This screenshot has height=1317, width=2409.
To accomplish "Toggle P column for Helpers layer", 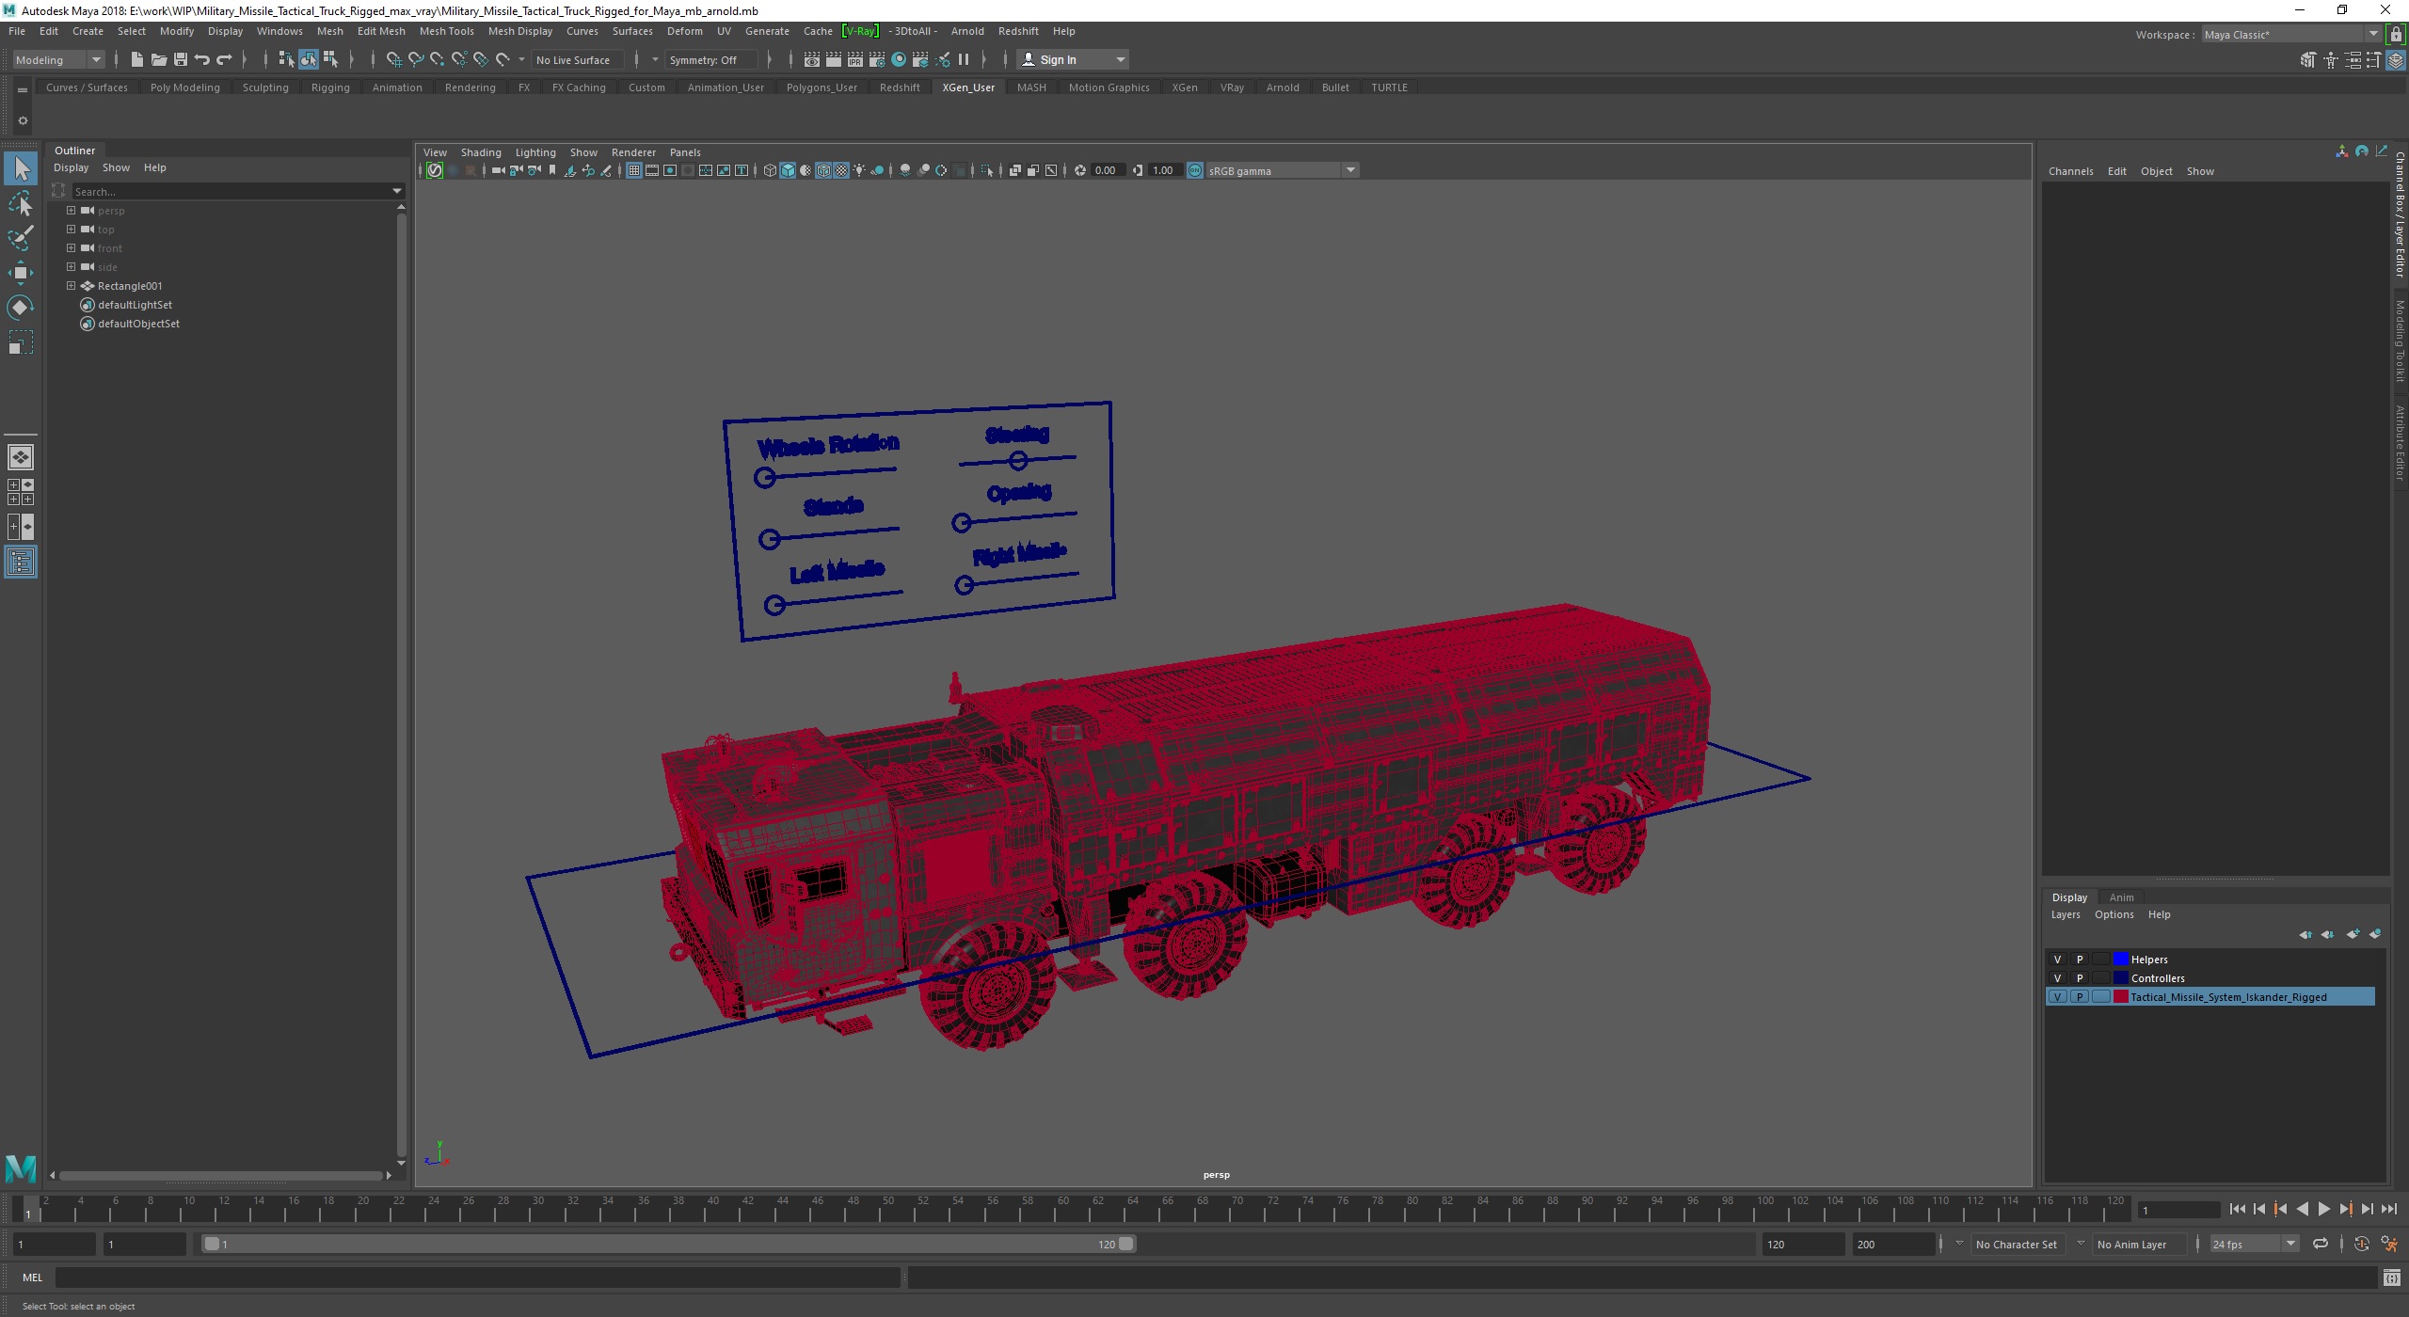I will pos(2080,959).
